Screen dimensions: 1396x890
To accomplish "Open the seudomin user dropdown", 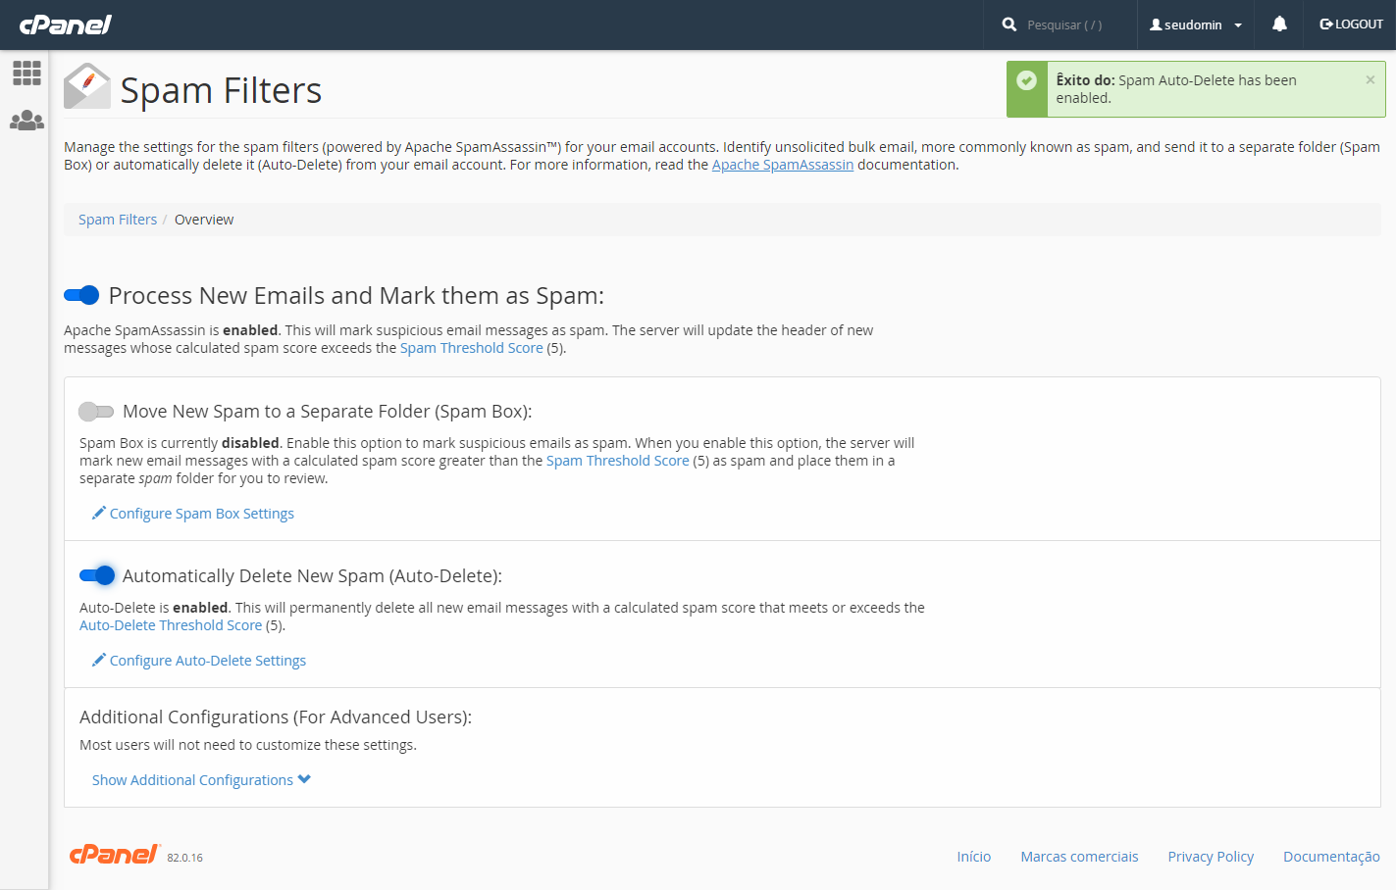I will [x=1196, y=25].
